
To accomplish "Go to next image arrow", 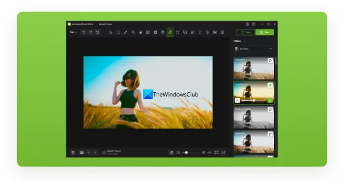I will point(95,152).
